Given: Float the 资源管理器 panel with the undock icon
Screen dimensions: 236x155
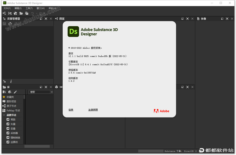Looking at the screenshot, I should 41,19.
